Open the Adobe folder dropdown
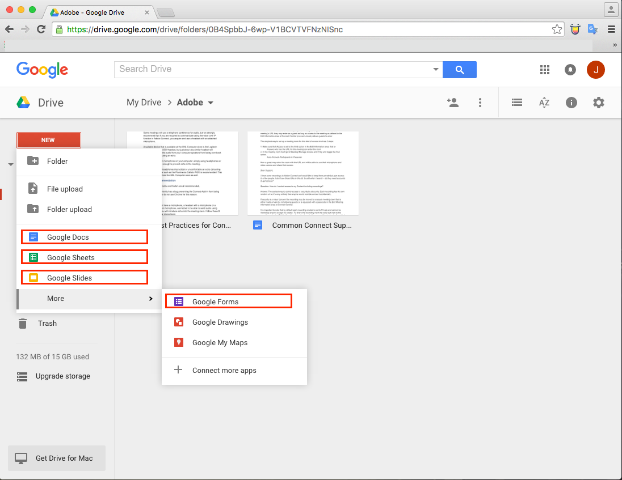Image resolution: width=622 pixels, height=480 pixels. 211,103
